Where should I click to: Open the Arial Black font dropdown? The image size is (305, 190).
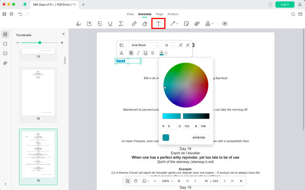(x=144, y=45)
